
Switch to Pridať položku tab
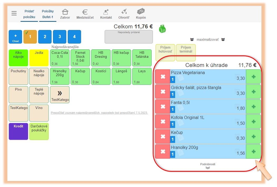pos(29,14)
